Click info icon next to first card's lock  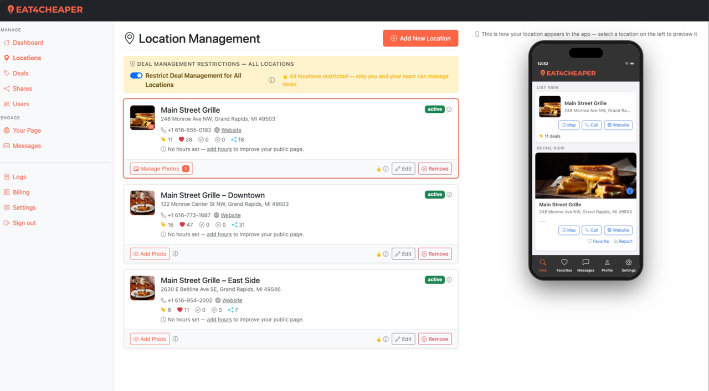(x=386, y=169)
